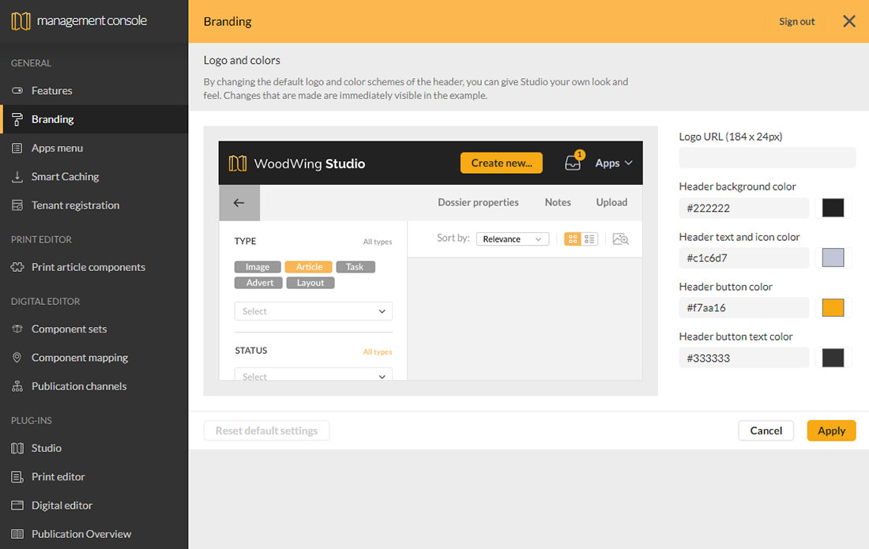The height and width of the screenshot is (549, 869).
Task: Open the Sort by Relevance dropdown
Action: click(x=513, y=239)
